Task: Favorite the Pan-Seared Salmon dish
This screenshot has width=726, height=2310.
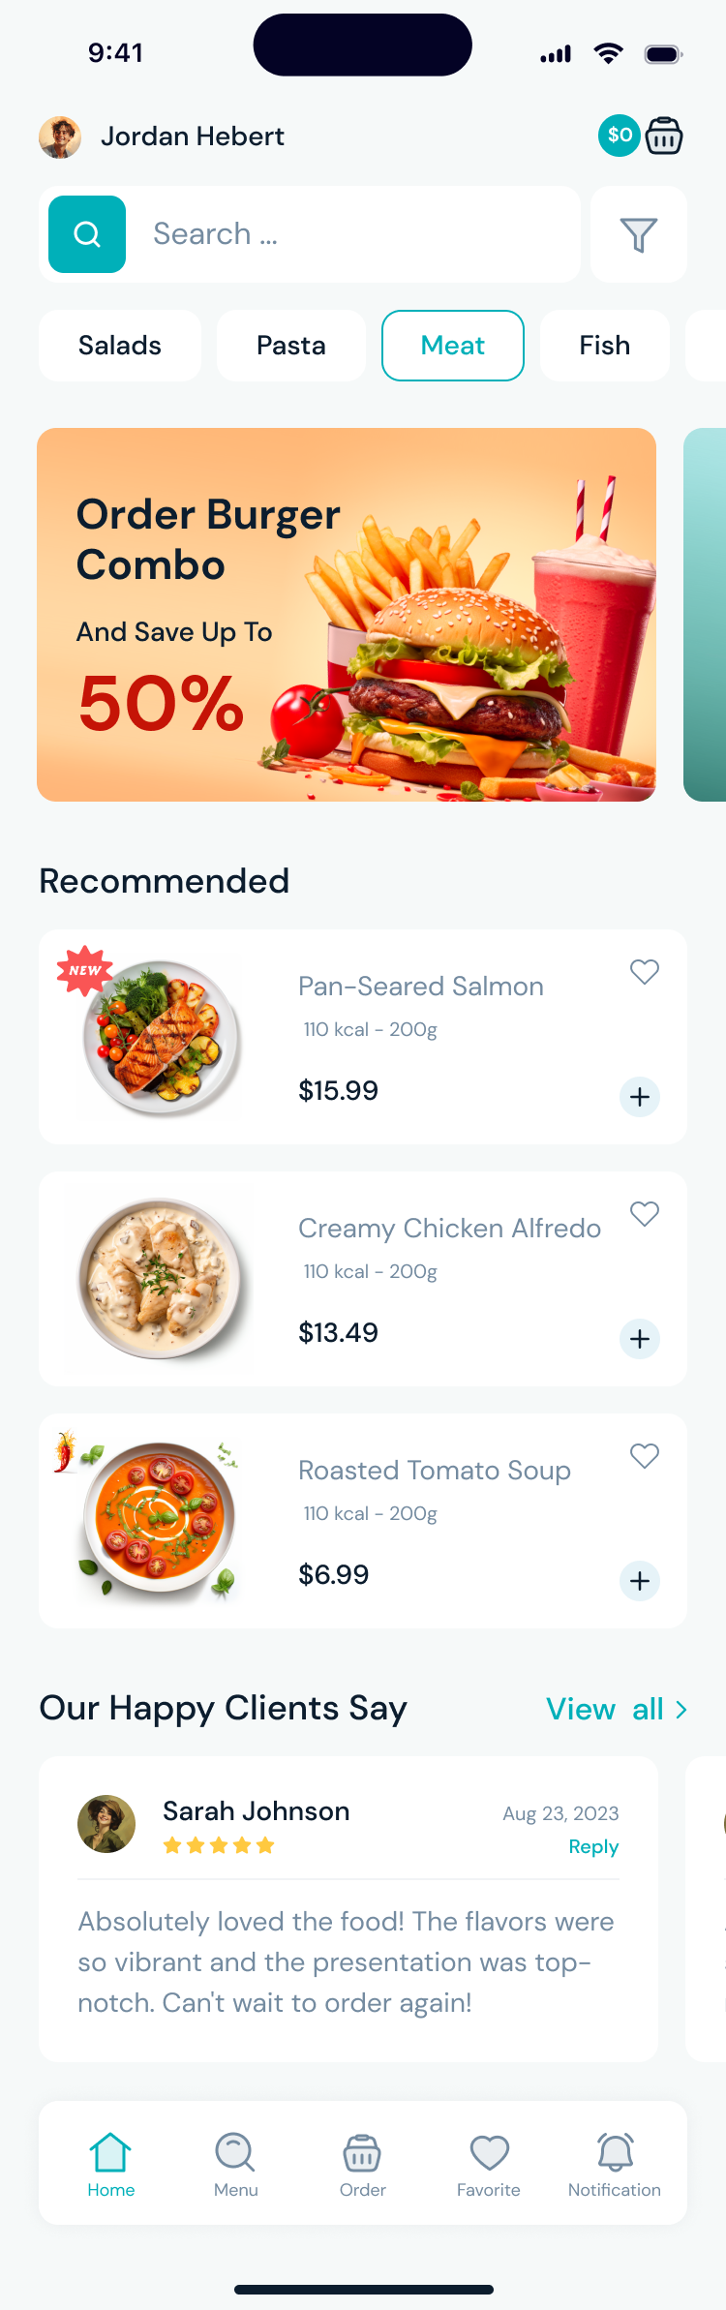Action: pos(644,971)
